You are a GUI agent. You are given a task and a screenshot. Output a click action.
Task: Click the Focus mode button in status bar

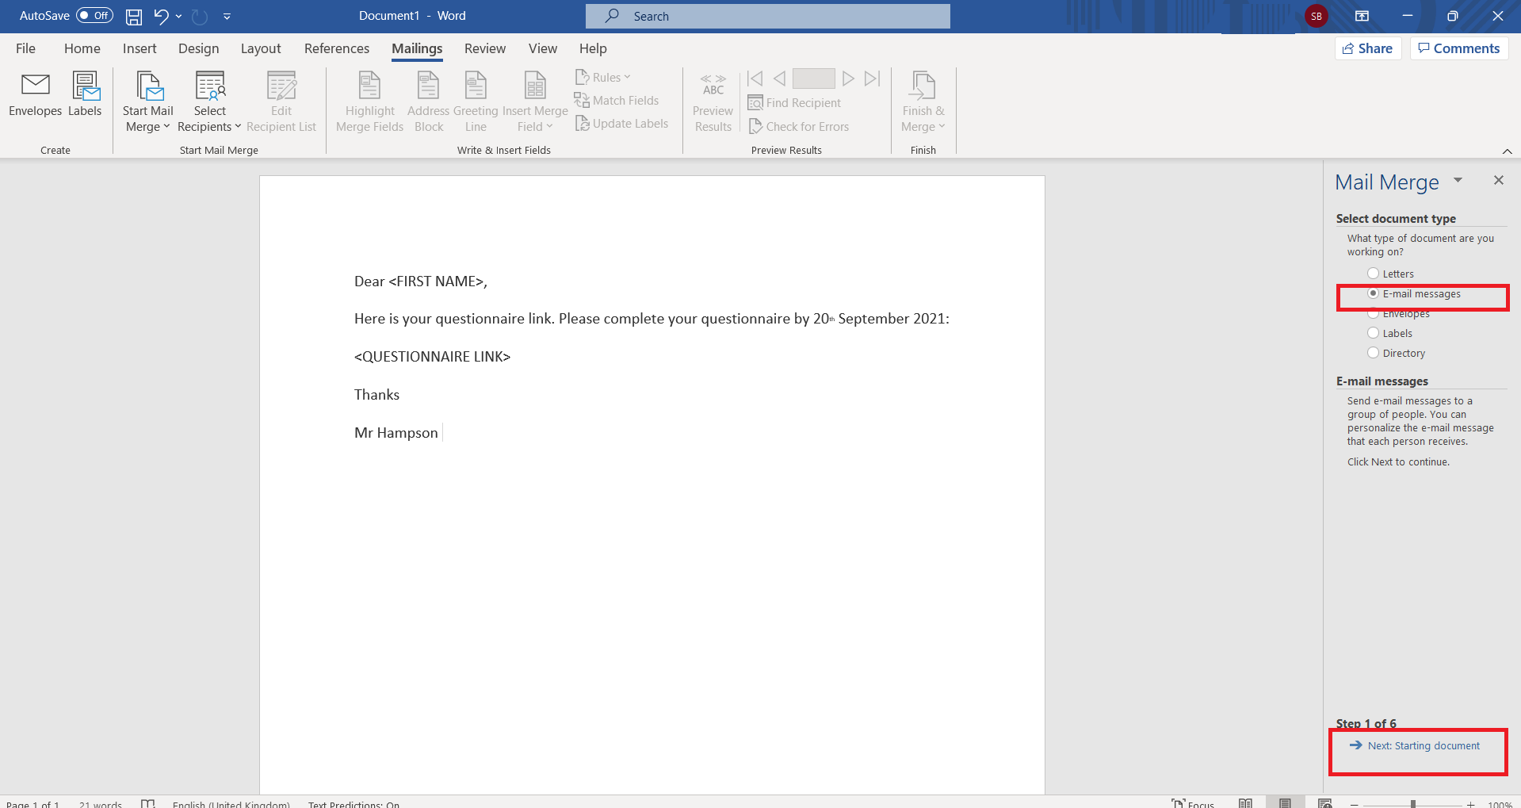pyautogui.click(x=1193, y=802)
